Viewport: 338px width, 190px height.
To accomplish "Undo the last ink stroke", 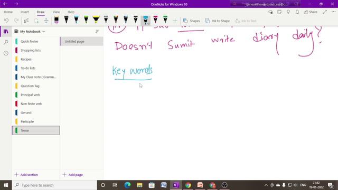I will (6, 21).
